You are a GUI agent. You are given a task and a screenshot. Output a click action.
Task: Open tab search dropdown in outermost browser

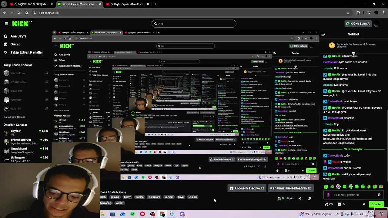[x=4, y=4]
